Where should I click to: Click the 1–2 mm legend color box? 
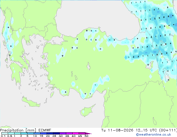pos(18,133)
